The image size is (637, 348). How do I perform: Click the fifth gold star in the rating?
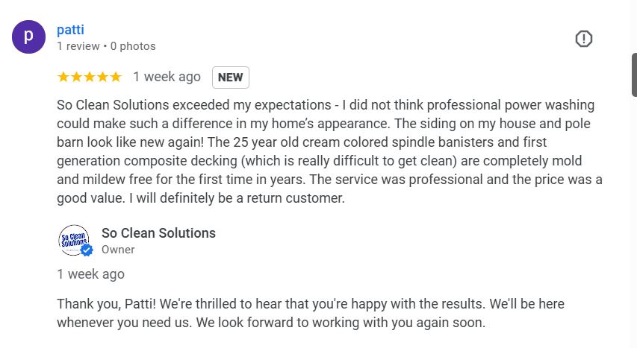[x=115, y=77]
